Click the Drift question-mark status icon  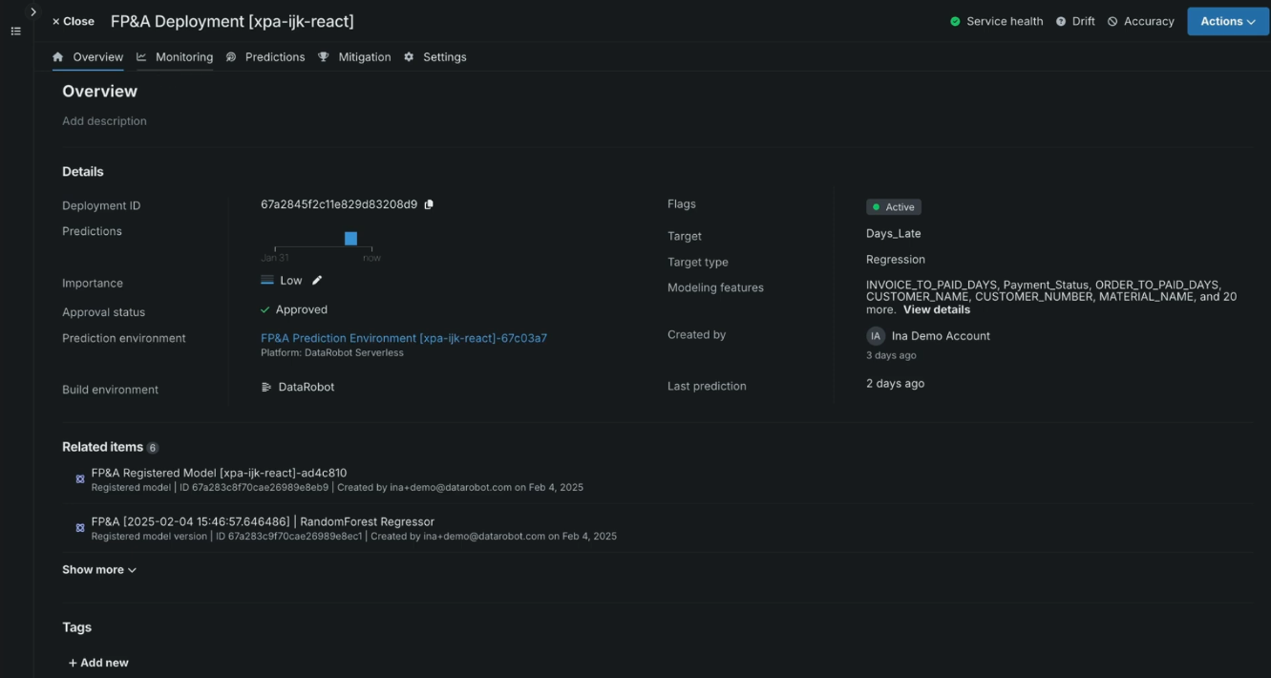[x=1061, y=21]
